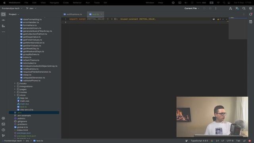254x143 pixels.
Task: Select the .env.example file
Action: [x=24, y=116]
